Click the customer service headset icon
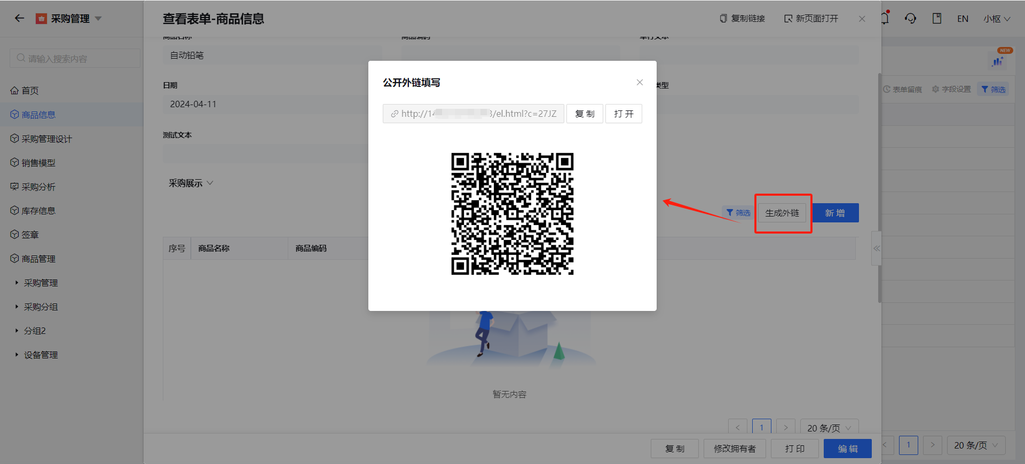 point(911,19)
